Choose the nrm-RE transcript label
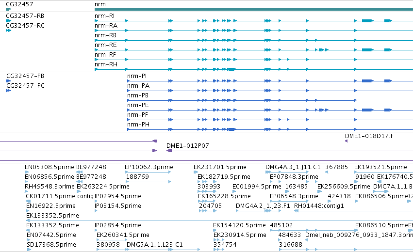Image resolution: width=413 pixels, height=252 pixels. [105, 45]
